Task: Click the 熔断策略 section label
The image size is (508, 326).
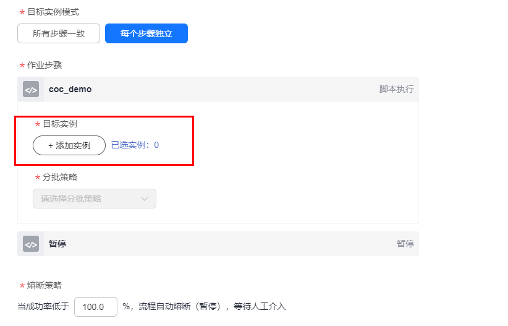Action: pyautogui.click(x=44, y=285)
